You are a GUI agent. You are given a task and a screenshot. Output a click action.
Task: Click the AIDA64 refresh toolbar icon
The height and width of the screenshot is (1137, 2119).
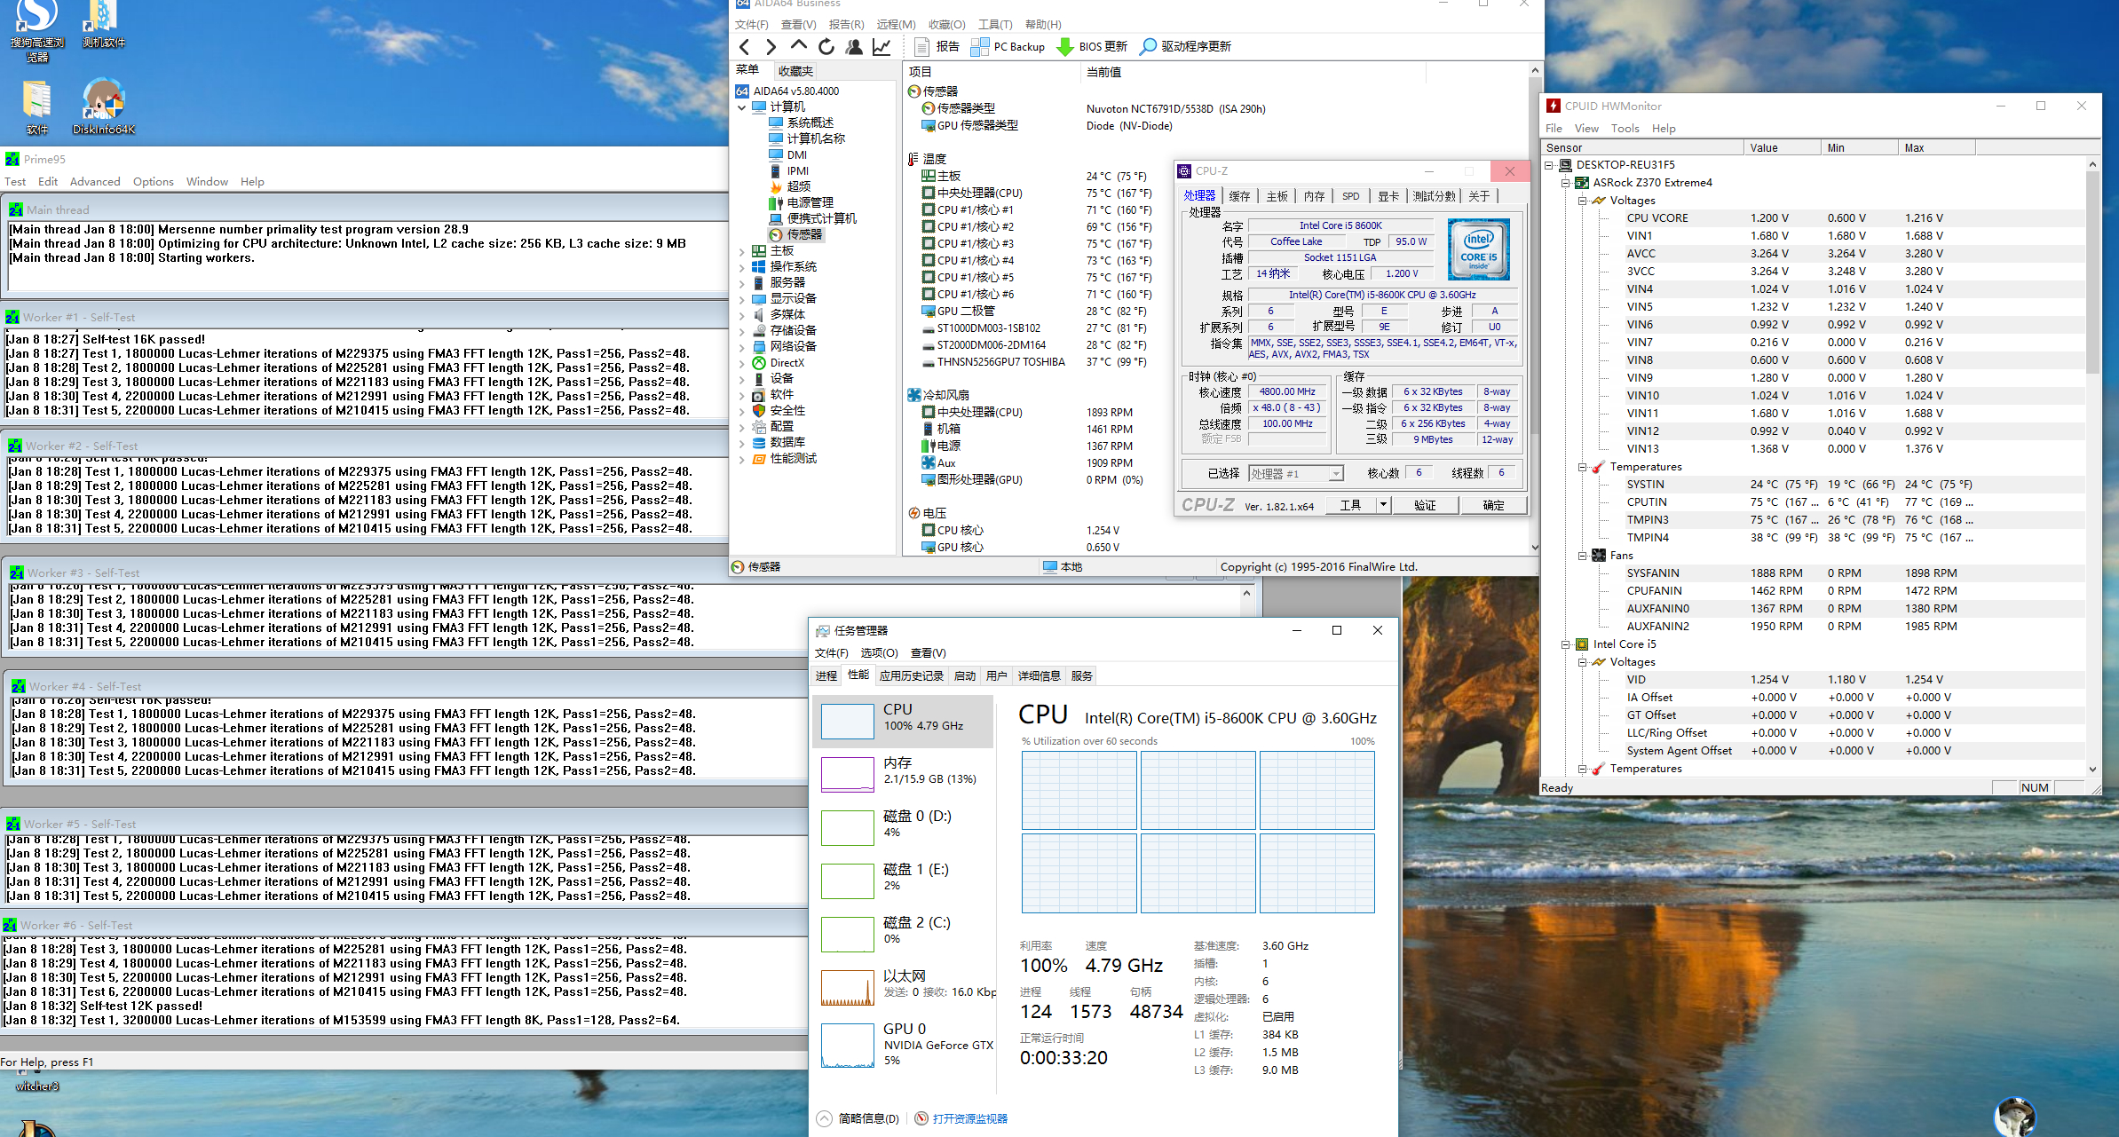(x=826, y=47)
